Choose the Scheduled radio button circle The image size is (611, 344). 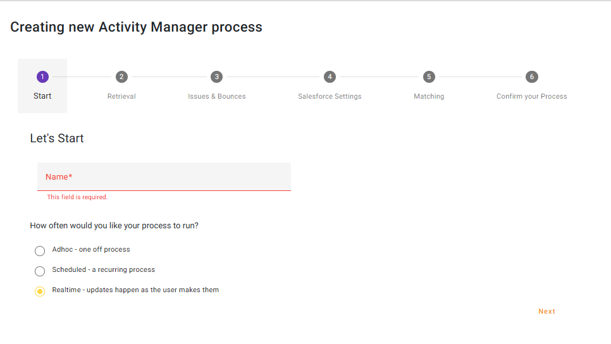click(x=40, y=271)
